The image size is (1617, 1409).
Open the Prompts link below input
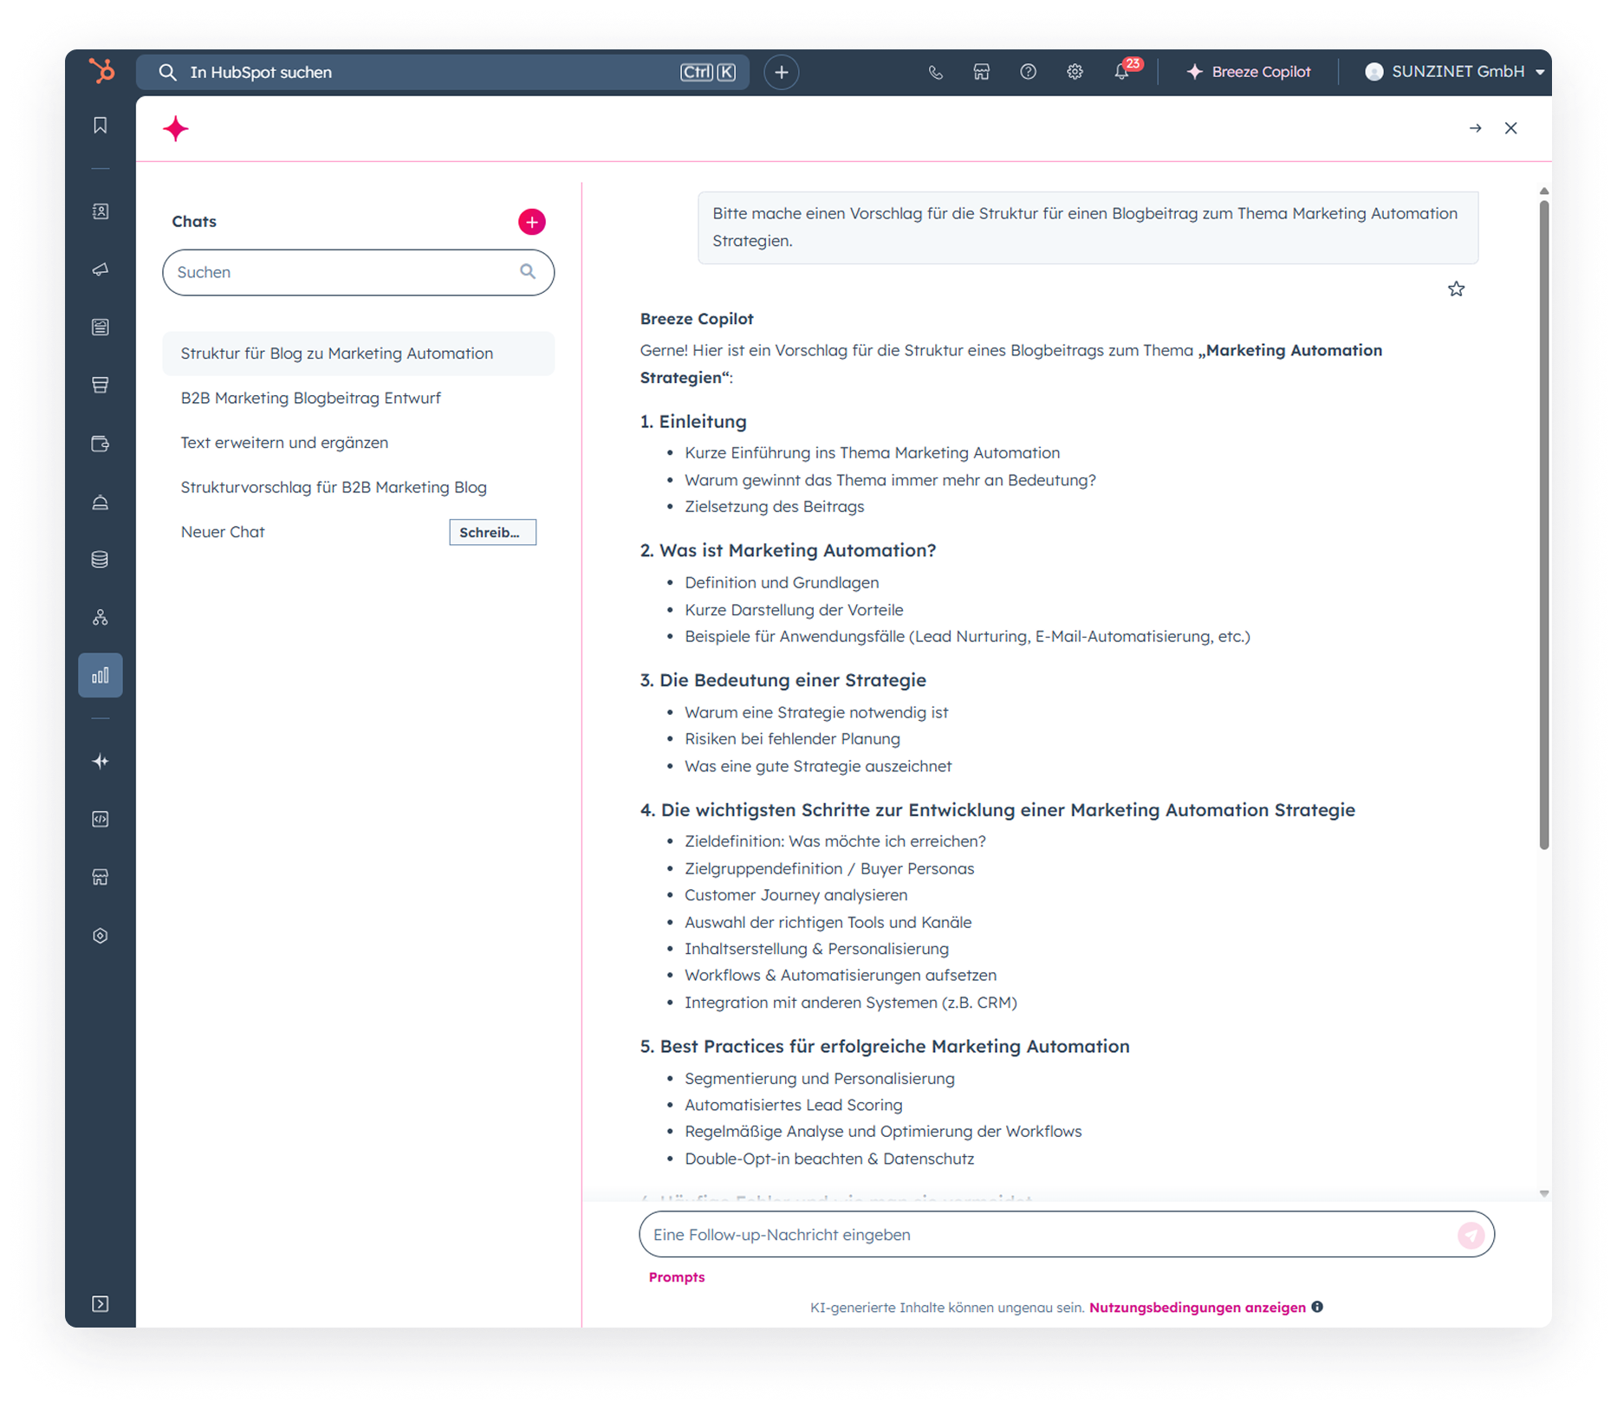[677, 1277]
